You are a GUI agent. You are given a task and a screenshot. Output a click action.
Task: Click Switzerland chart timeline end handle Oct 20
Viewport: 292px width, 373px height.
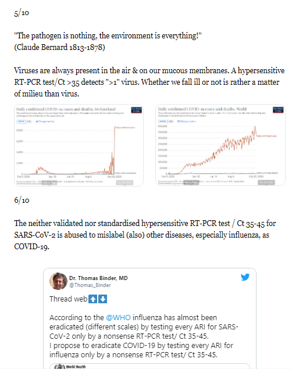(124, 182)
